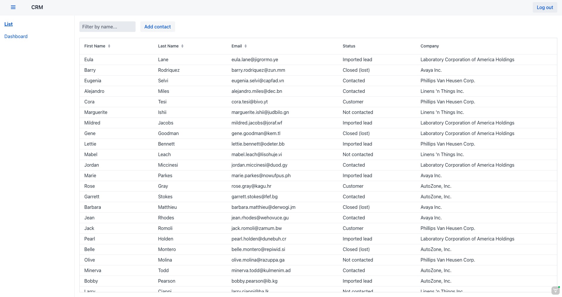
Task: Select the Mabel Leach first name cell
Action: click(x=91, y=154)
